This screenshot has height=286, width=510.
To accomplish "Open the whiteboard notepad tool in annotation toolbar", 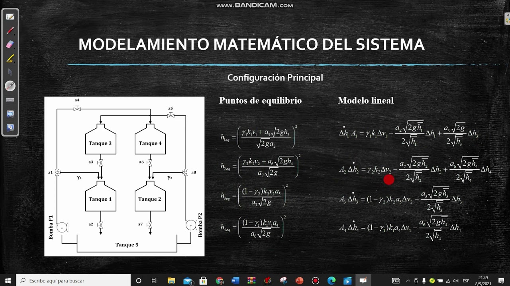I will [10, 17].
